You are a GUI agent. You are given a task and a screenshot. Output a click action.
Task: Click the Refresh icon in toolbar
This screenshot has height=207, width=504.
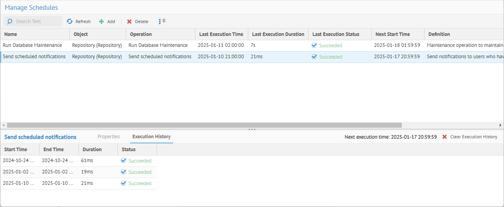pos(70,21)
